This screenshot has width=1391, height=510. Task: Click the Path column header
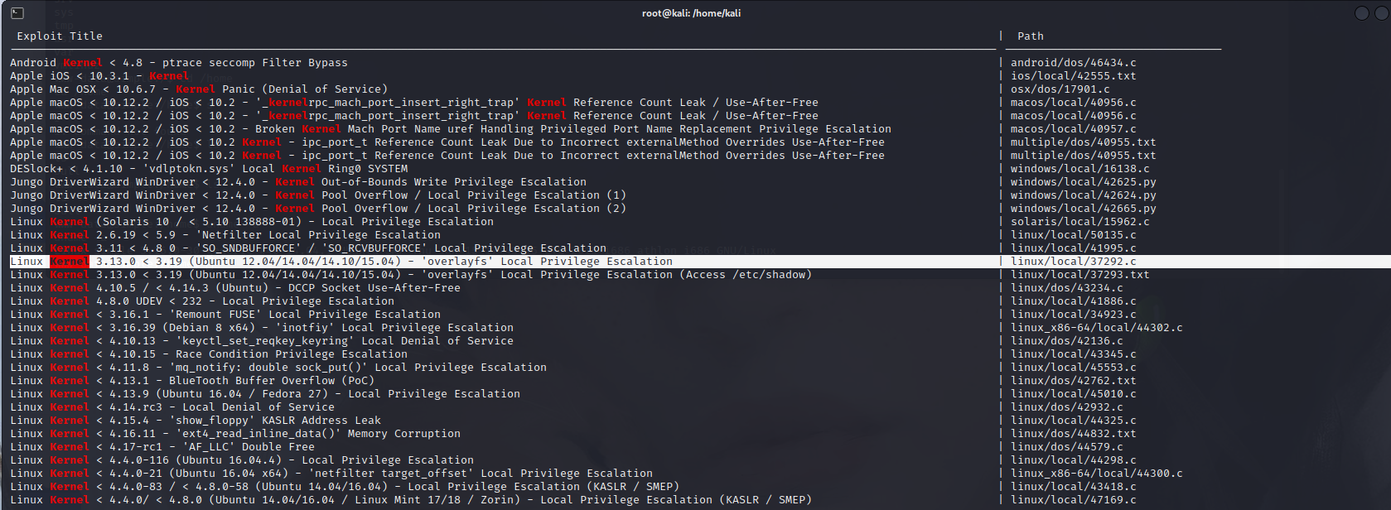[x=1030, y=36]
